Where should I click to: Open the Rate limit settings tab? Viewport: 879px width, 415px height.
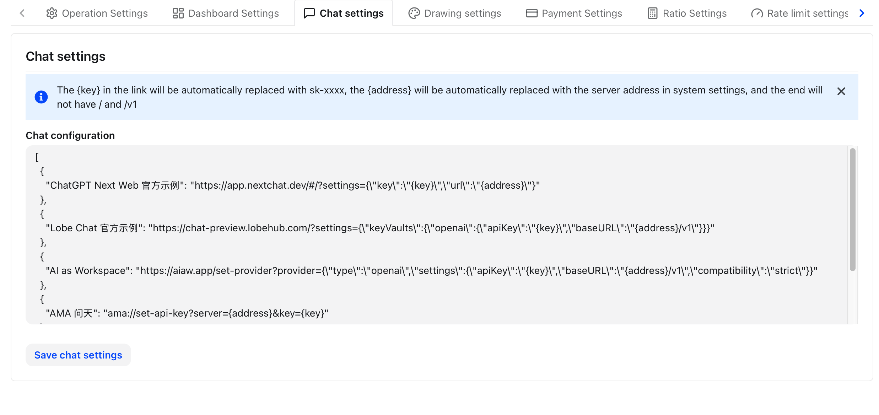[x=807, y=13]
